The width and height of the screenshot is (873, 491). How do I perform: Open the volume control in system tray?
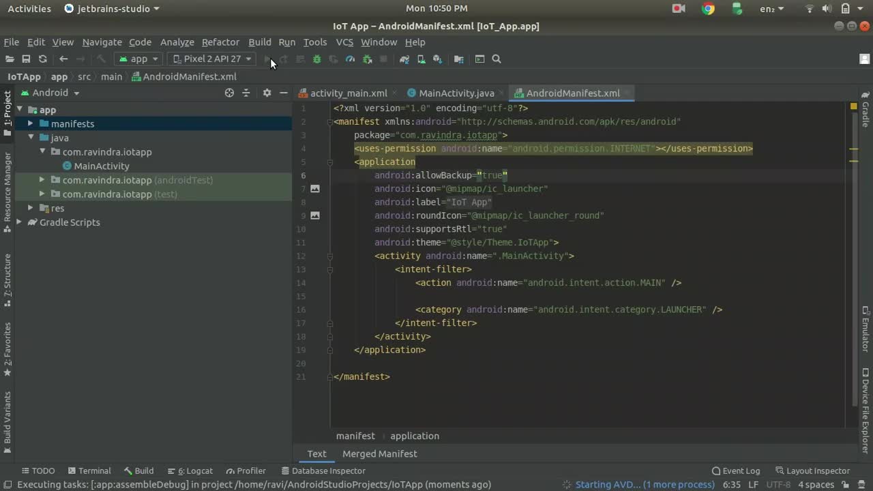coord(827,9)
